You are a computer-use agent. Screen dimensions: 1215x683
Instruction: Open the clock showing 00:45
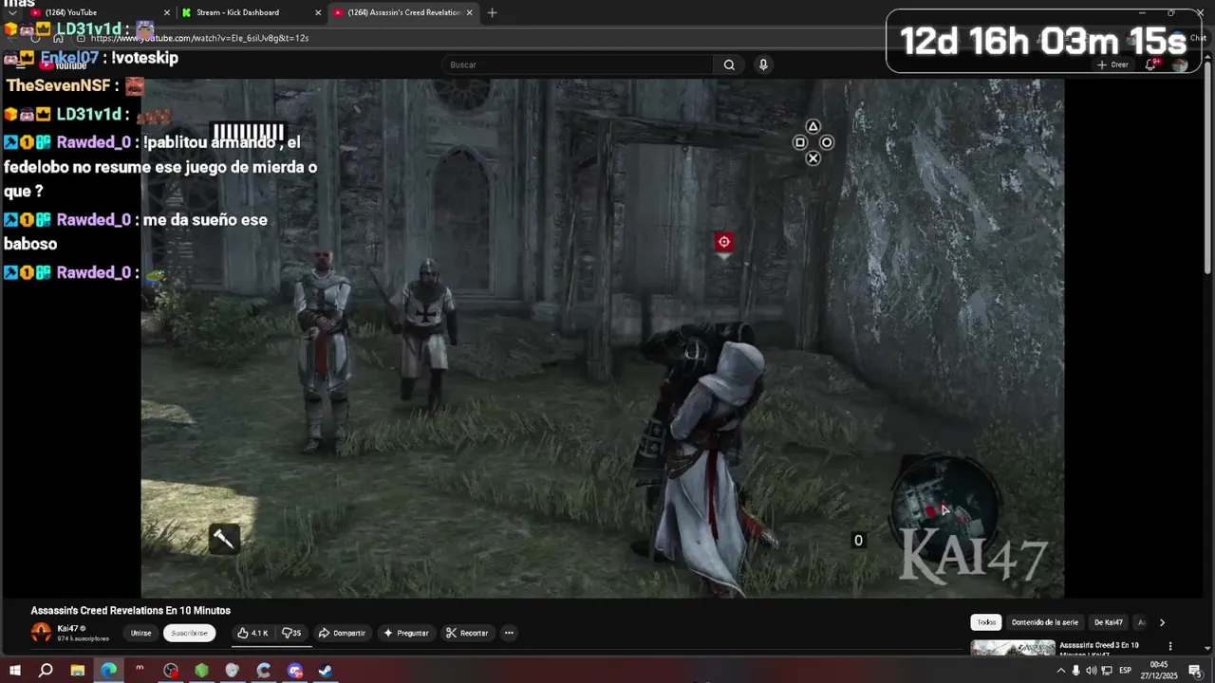click(x=1159, y=671)
